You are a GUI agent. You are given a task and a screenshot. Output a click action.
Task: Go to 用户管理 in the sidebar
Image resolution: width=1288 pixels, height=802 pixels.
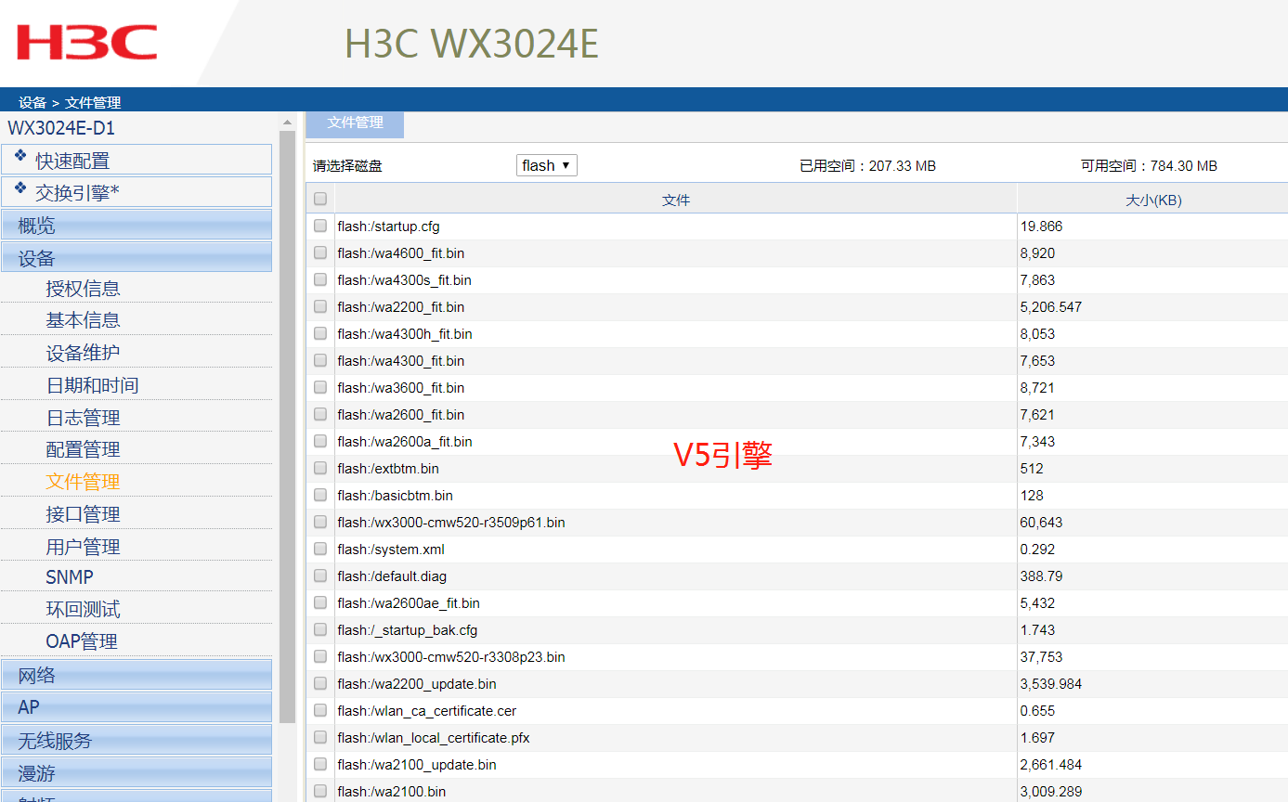click(x=83, y=547)
